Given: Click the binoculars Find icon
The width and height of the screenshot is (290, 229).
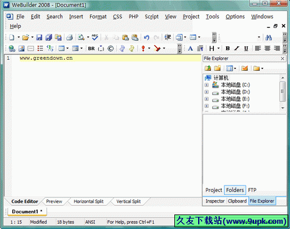Looking at the screenshot, I should pyautogui.click(x=268, y=38).
